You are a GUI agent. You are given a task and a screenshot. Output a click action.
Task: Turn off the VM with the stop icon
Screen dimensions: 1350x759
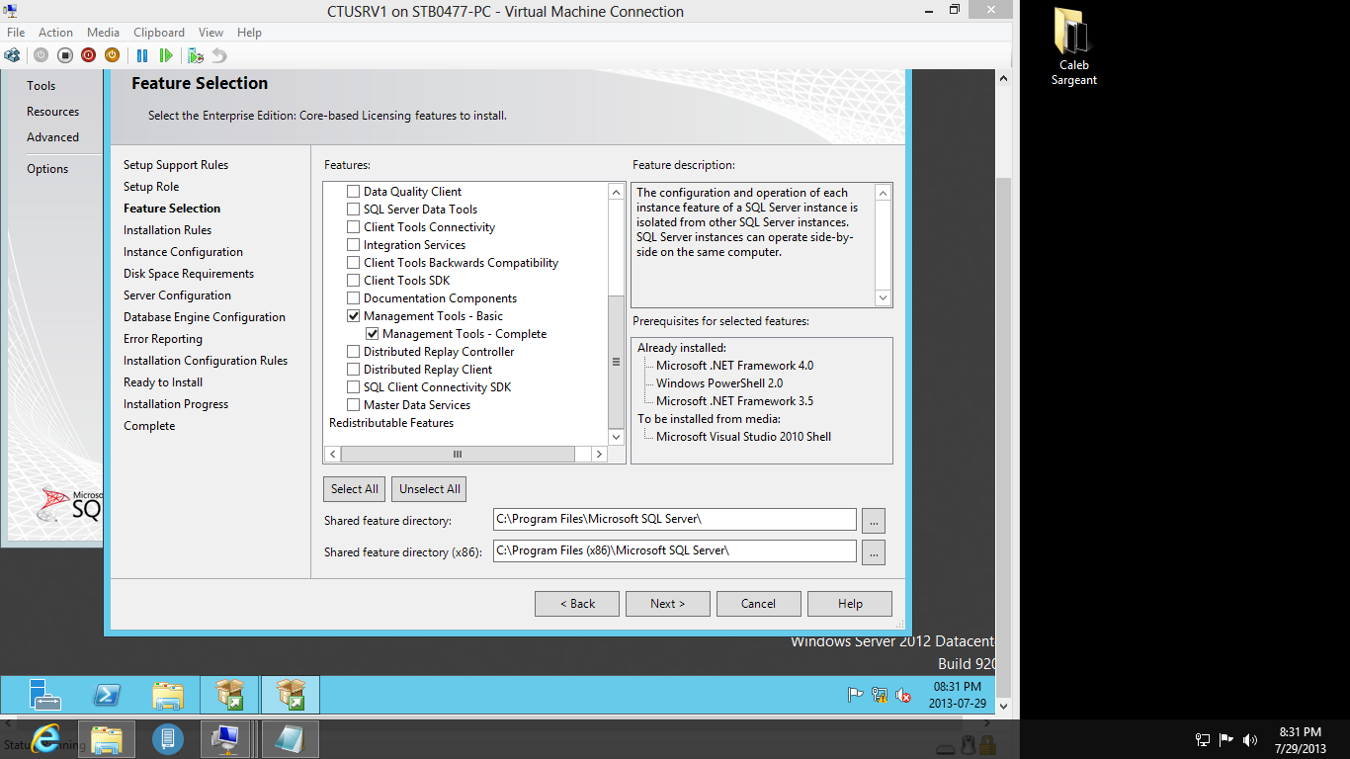pyautogui.click(x=64, y=55)
